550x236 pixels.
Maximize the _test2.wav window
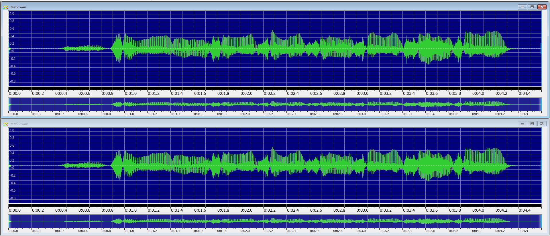[x=532, y=7]
